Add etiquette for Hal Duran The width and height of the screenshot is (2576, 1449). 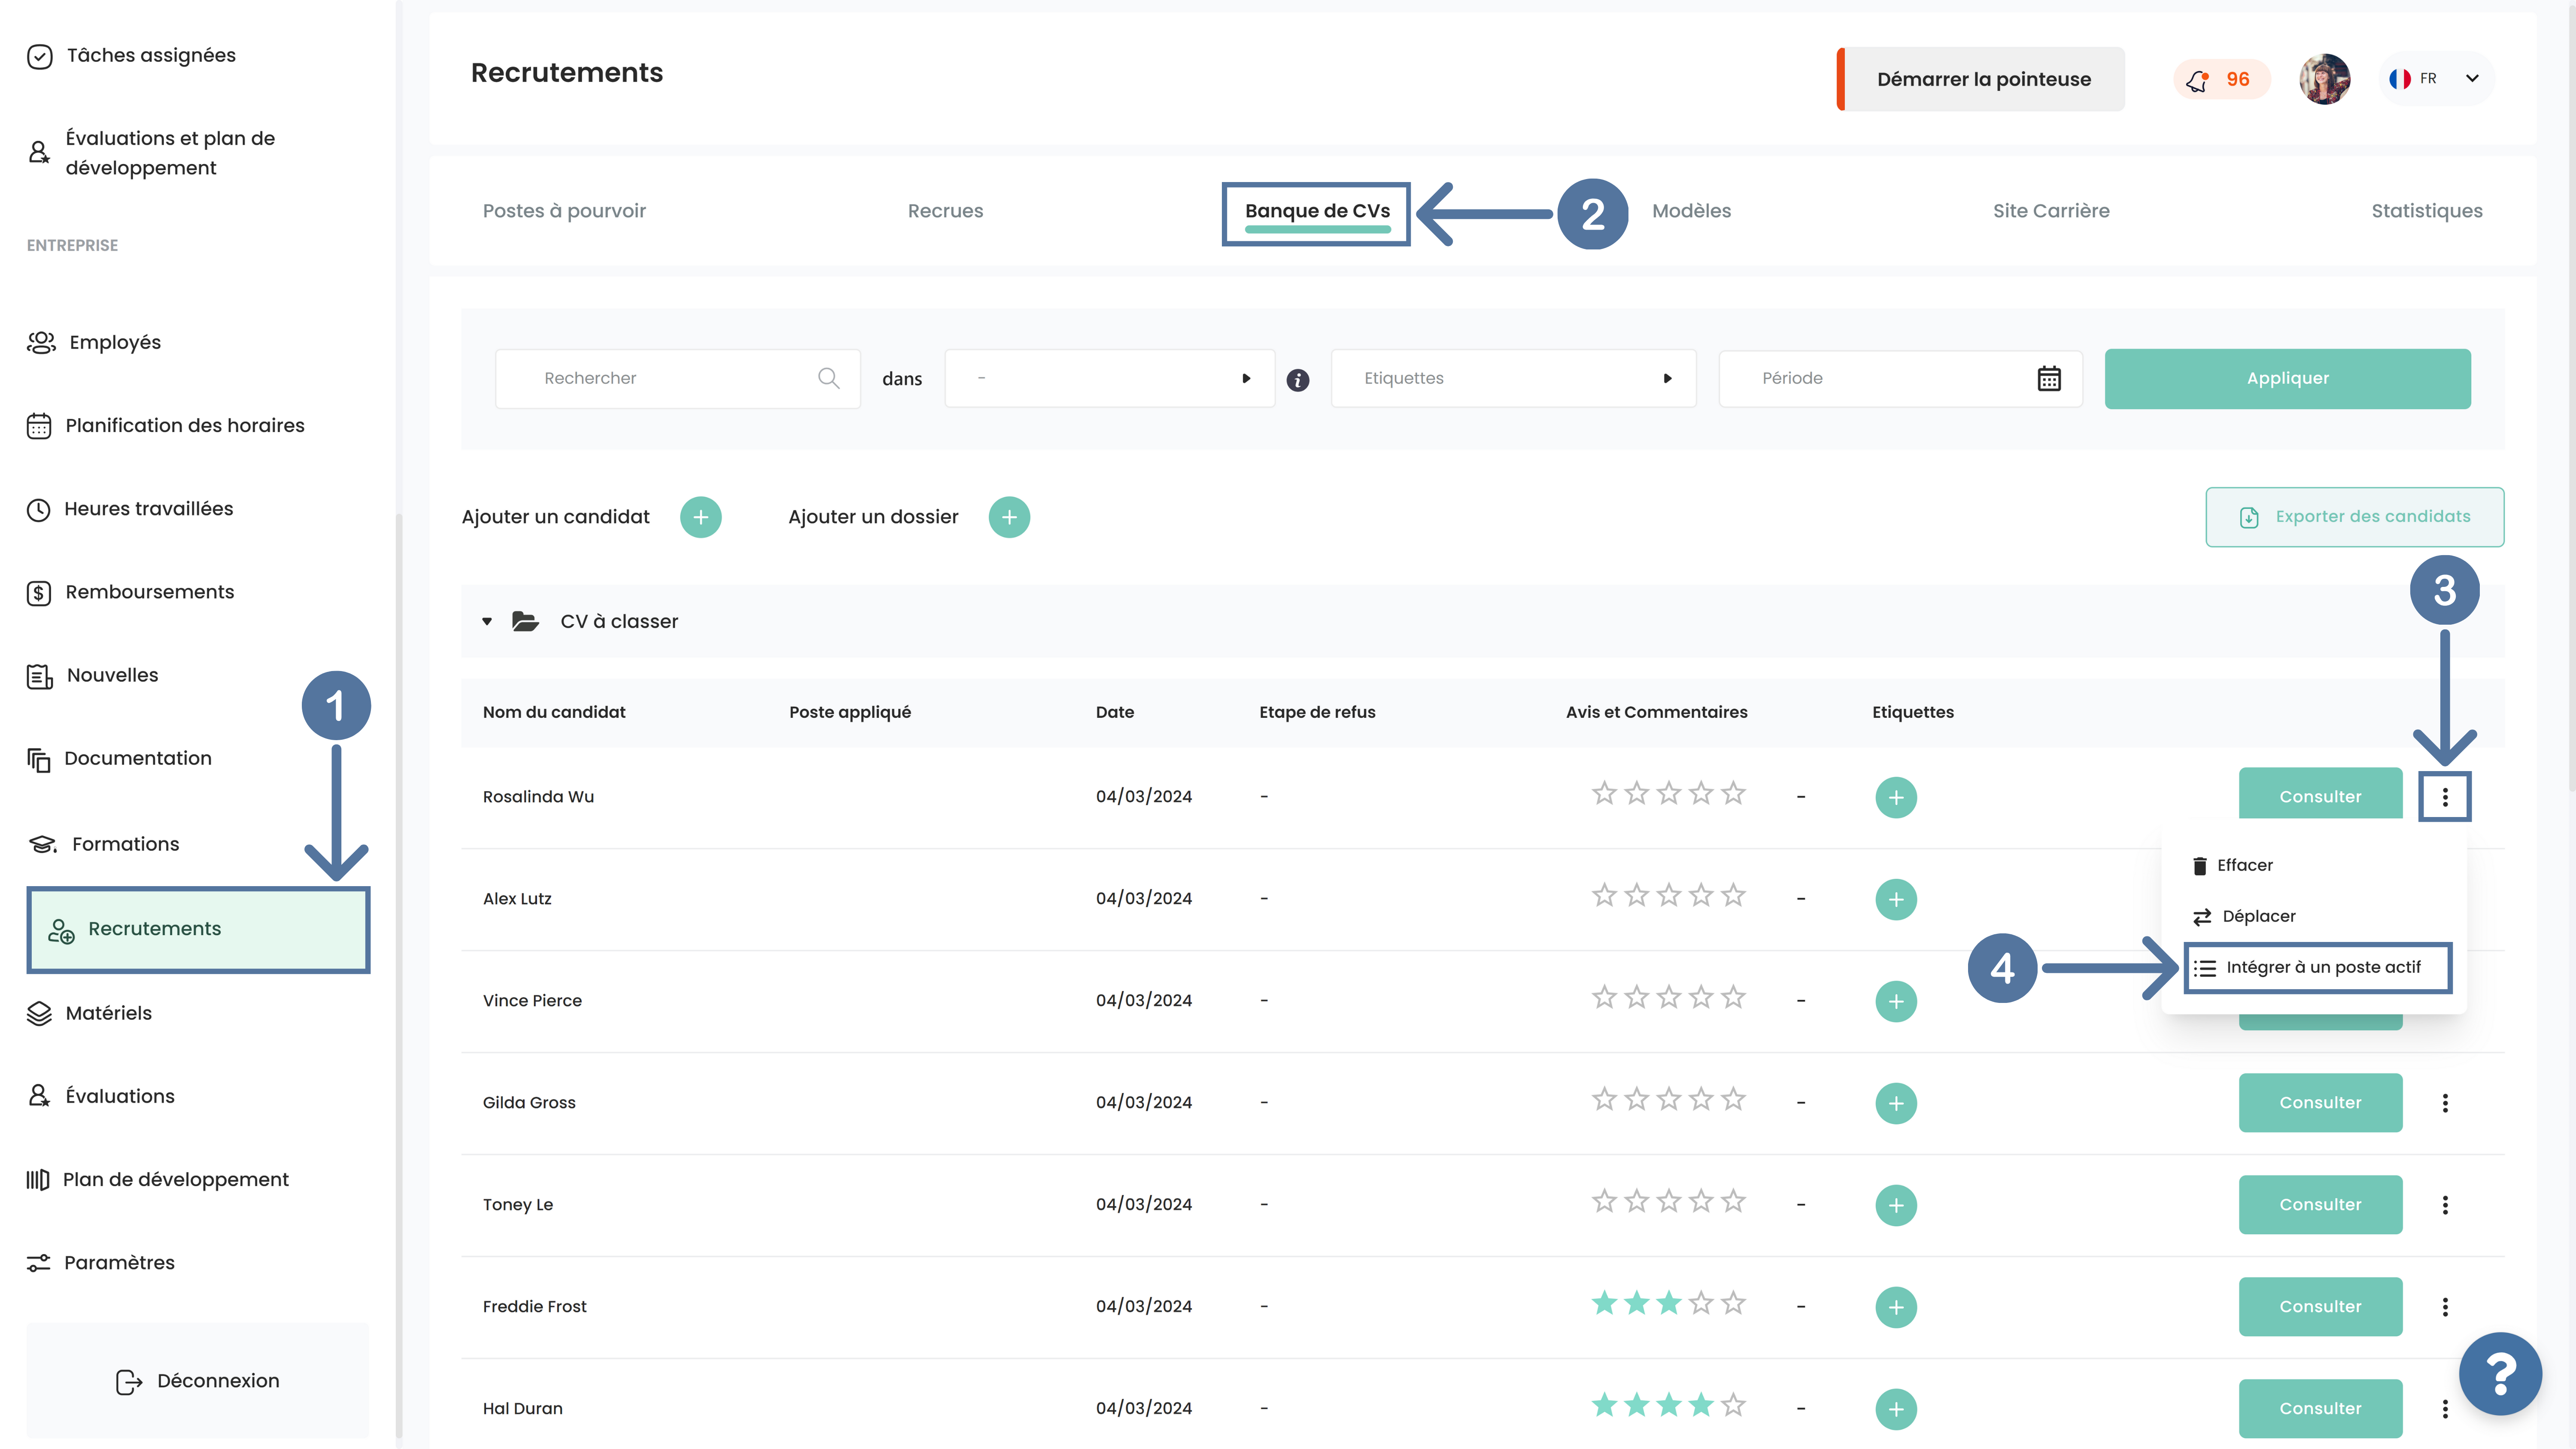coord(1895,1410)
